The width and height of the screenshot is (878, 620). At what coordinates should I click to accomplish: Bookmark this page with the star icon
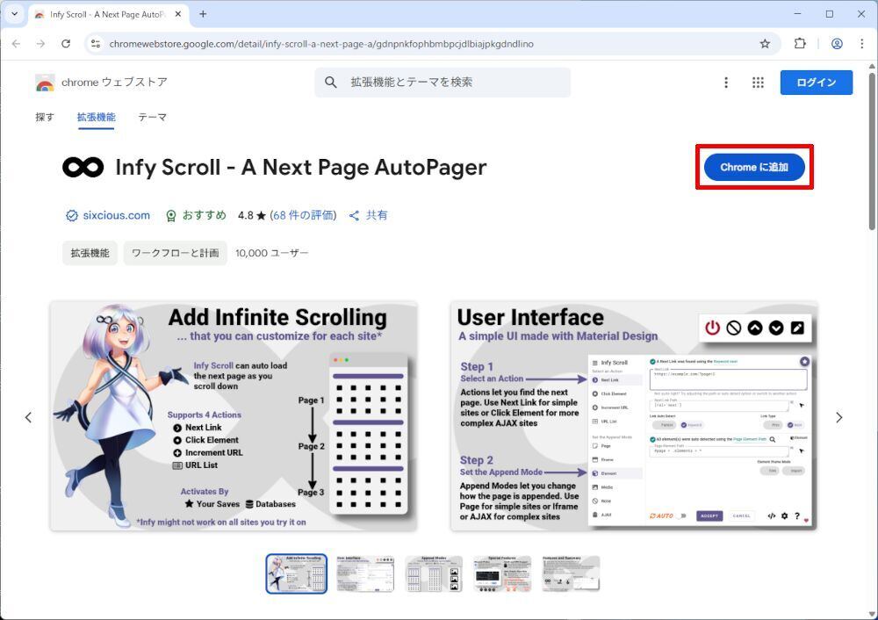tap(765, 44)
